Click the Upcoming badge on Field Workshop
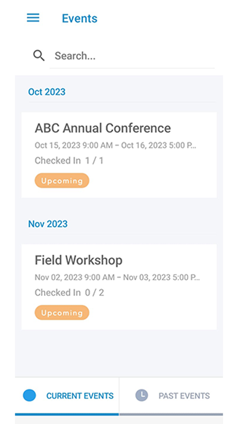Screen dimensions: 238x424 pyautogui.click(x=62, y=312)
